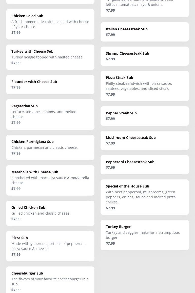Choose the Italian Cheesesteak Sub
Viewport: 195px width, 293px height.
(x=145, y=32)
